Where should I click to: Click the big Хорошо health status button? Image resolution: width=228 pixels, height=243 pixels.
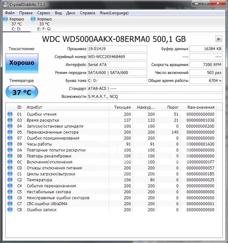tap(22, 63)
